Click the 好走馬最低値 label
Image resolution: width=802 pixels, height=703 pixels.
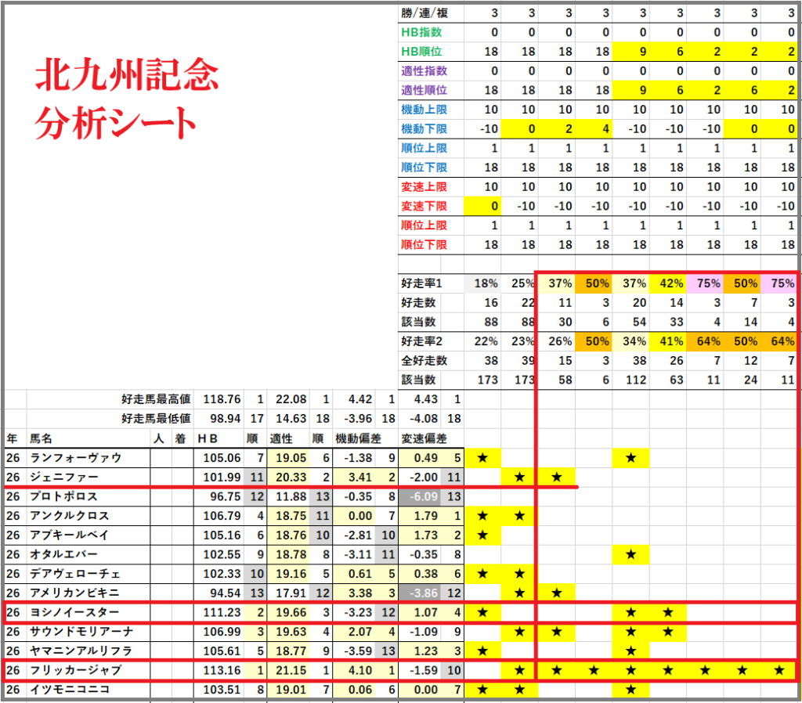156,419
